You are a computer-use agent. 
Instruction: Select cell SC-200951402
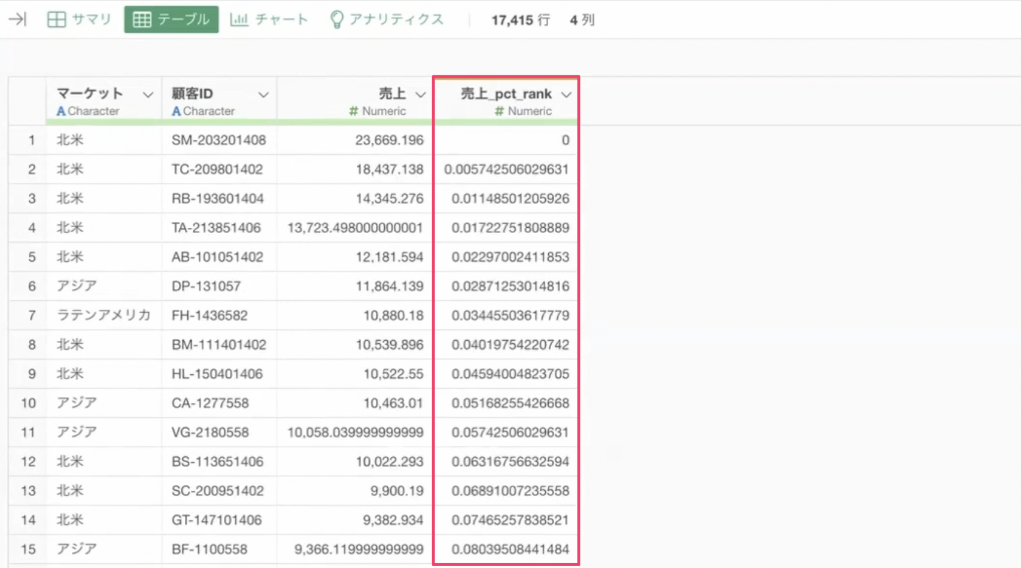pyautogui.click(x=219, y=491)
